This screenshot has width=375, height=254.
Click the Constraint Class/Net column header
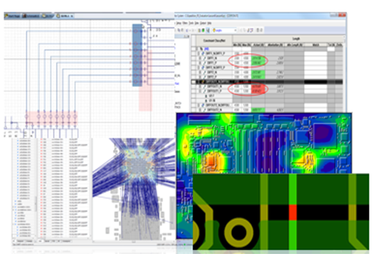(x=214, y=41)
